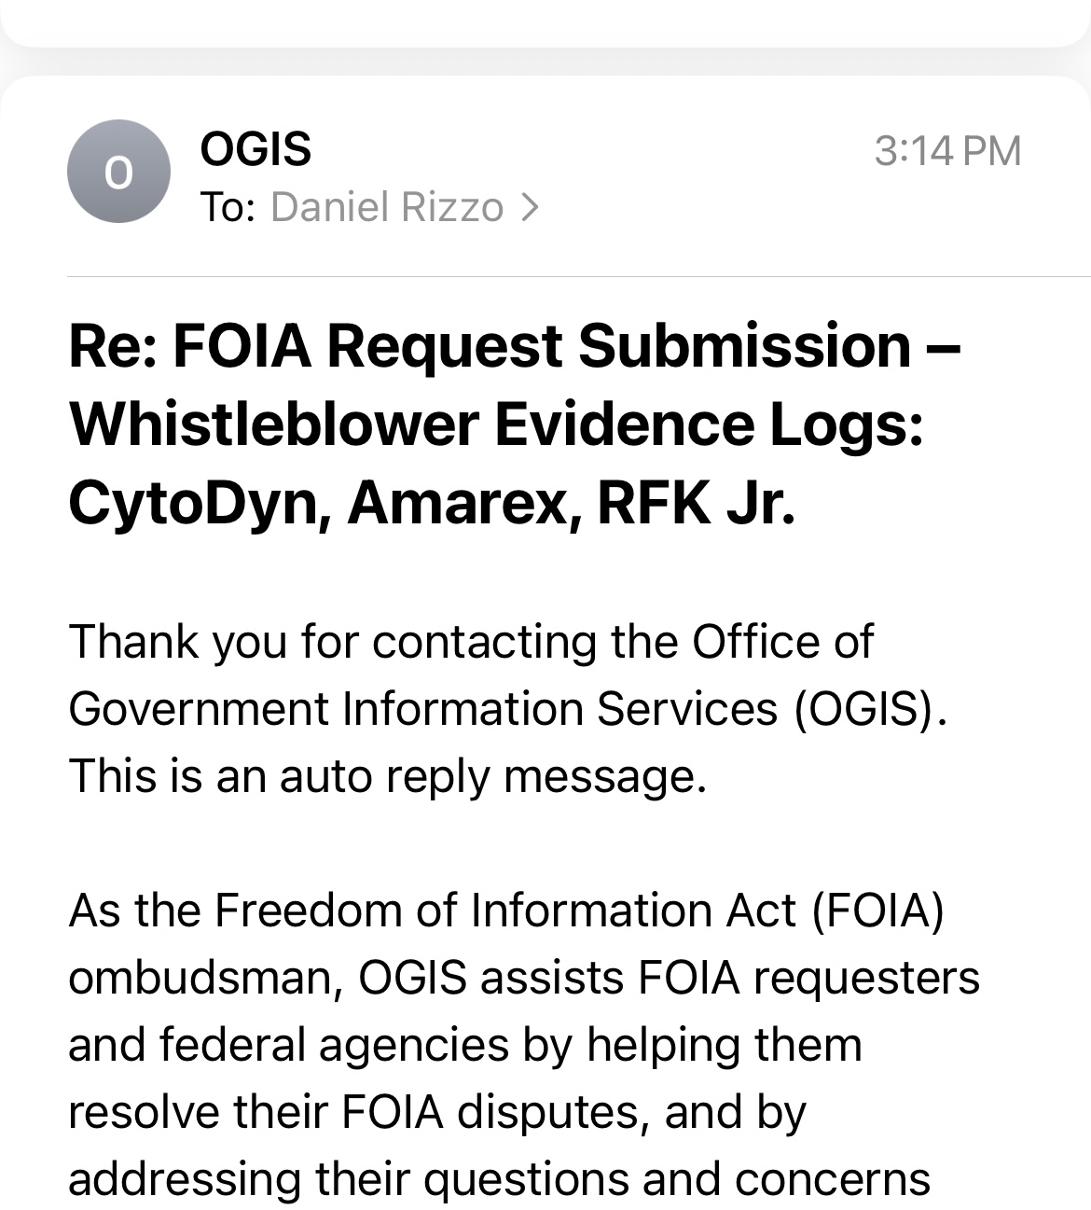
Task: Tap the Whistleblower Evidence Logs subject line
Action: coord(496,424)
